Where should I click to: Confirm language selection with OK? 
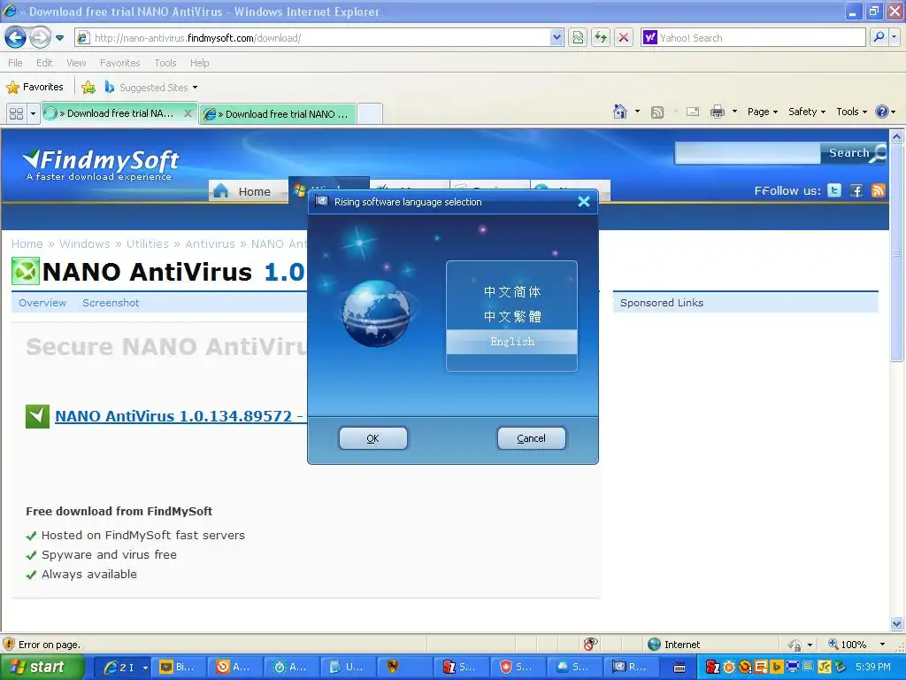pos(373,438)
